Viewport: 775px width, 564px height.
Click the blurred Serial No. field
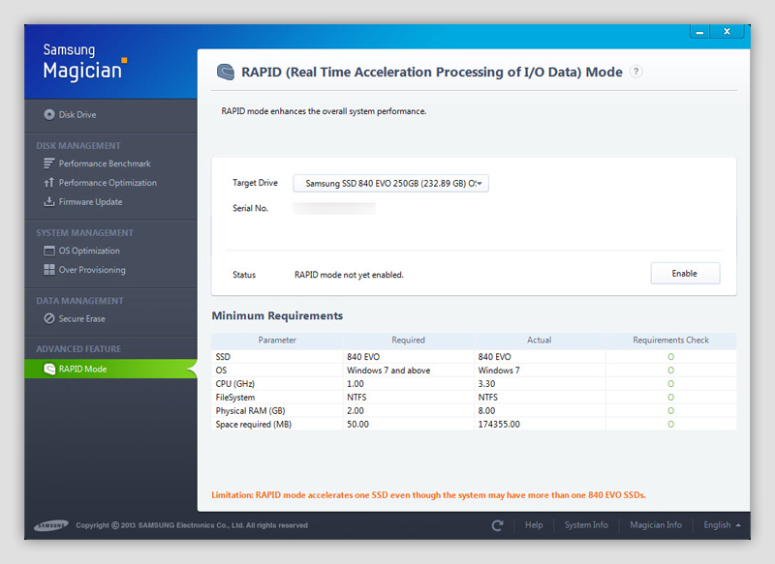pos(334,208)
